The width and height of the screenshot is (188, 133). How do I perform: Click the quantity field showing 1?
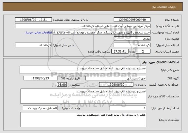[x=128, y=108]
